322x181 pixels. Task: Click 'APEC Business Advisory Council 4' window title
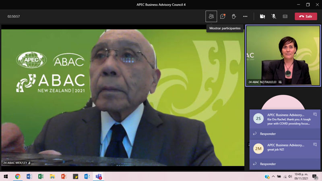(161, 4)
